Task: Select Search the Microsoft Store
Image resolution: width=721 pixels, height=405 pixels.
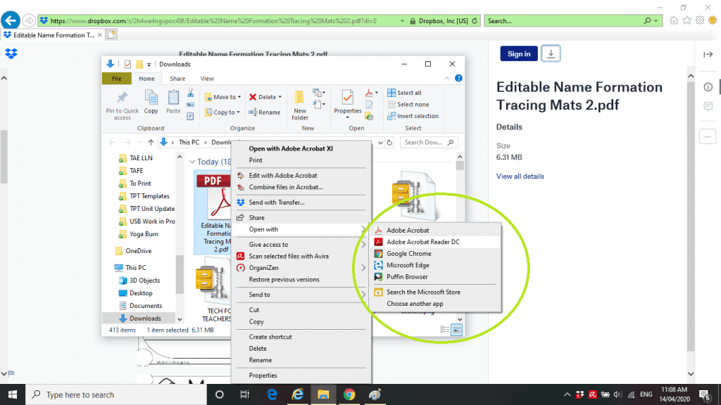Action: tap(435, 292)
